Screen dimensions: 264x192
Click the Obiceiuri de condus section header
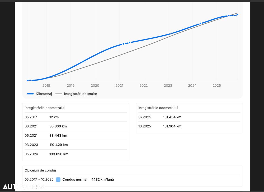pyautogui.click(x=41, y=170)
